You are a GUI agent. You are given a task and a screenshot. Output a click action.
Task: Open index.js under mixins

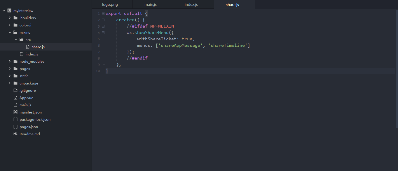click(x=32, y=54)
